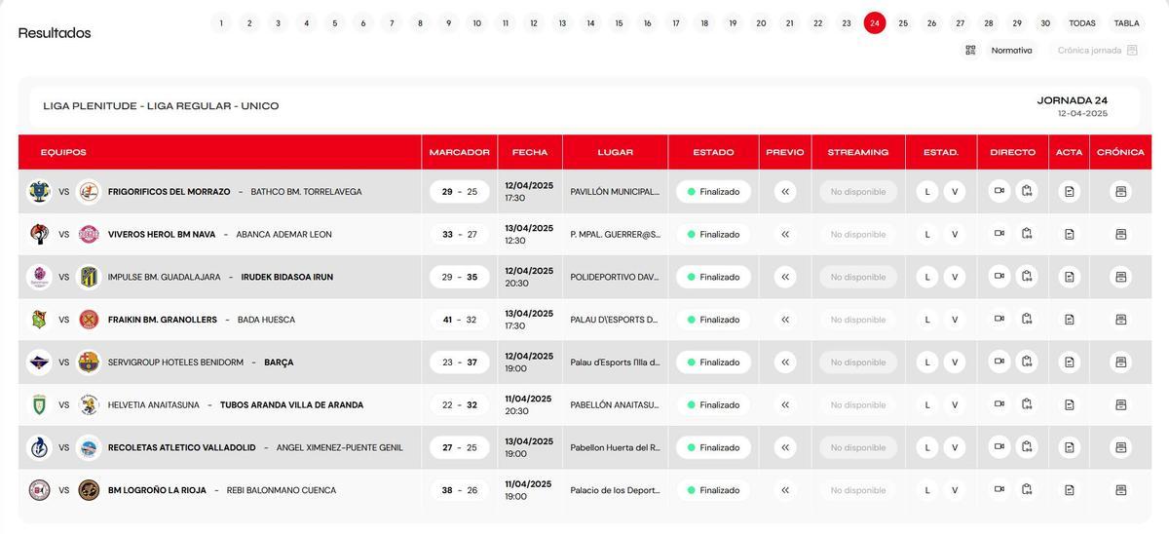This screenshot has width=1169, height=534.
Task: Click the Frigorificos del Morrazo home team logo
Action: pyautogui.click(x=39, y=192)
